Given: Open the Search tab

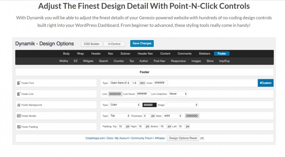Looking at the screenshot, I should 104,61.
